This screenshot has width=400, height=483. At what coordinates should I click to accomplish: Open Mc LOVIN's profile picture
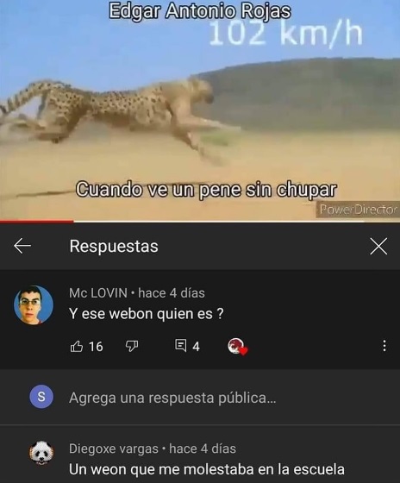click(x=34, y=305)
